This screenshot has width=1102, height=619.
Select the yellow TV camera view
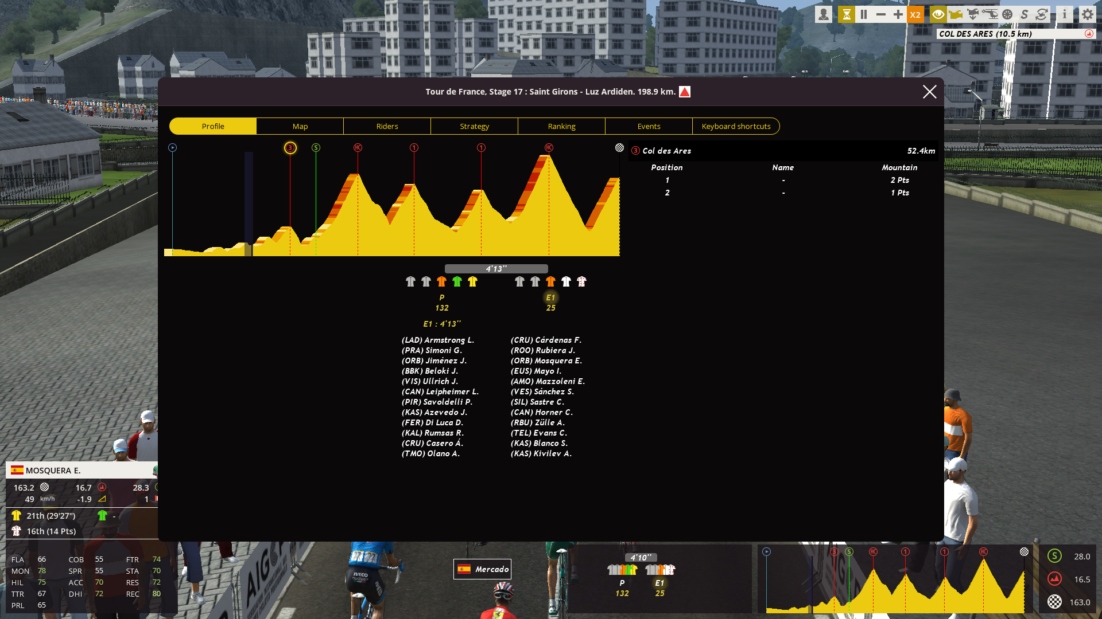pyautogui.click(x=956, y=15)
